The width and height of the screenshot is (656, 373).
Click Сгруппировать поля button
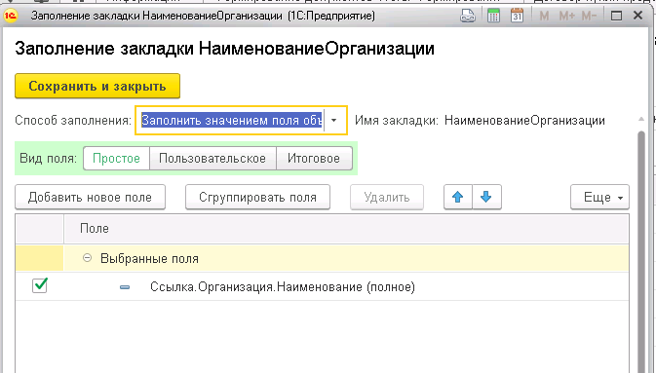(257, 197)
